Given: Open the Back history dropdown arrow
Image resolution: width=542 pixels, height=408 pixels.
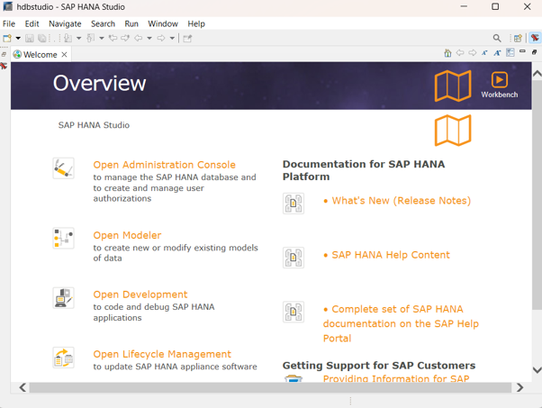Looking at the screenshot, I should 149,38.
